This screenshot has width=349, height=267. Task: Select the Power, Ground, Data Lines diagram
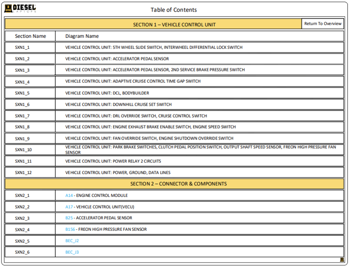point(118,173)
